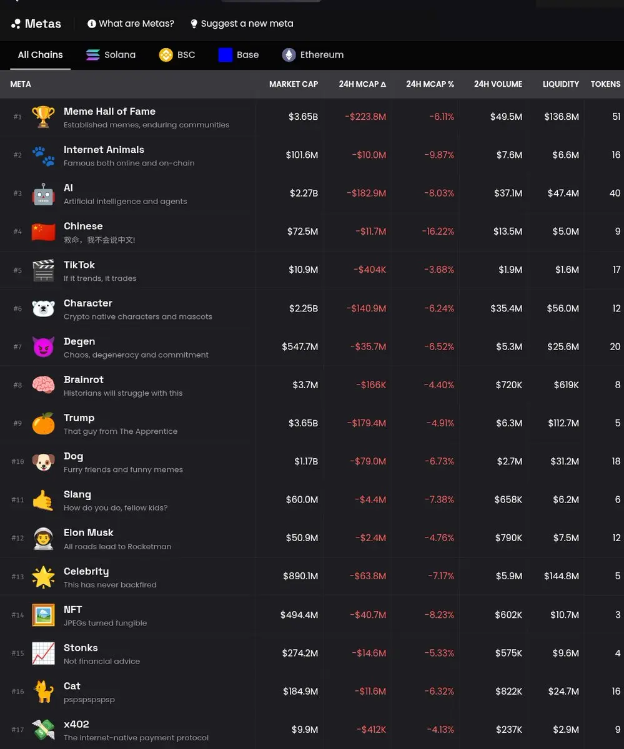Sort by the TOKENS column header
624x749 pixels.
(x=606, y=84)
